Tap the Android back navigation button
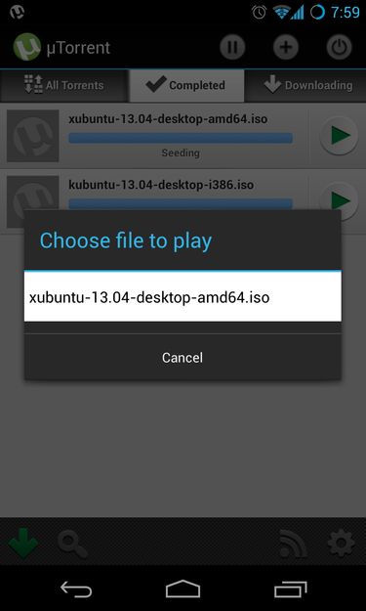This screenshot has height=611, width=366. click(77, 589)
